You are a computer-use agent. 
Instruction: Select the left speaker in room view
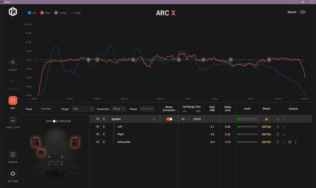tap(36, 142)
